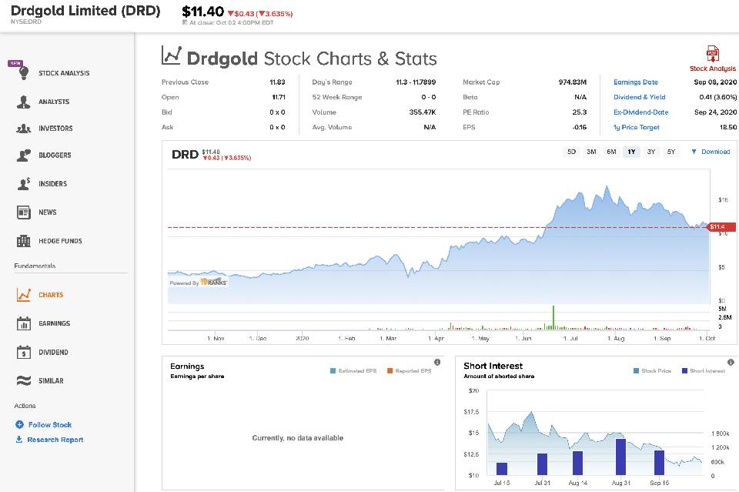Open the Investors group icon

24,129
